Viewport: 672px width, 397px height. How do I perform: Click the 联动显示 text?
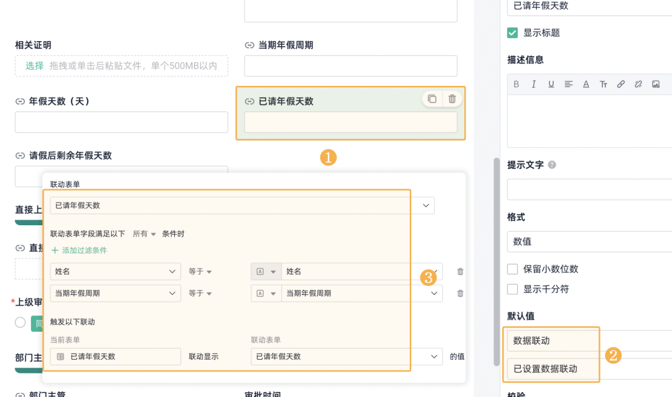(203, 357)
